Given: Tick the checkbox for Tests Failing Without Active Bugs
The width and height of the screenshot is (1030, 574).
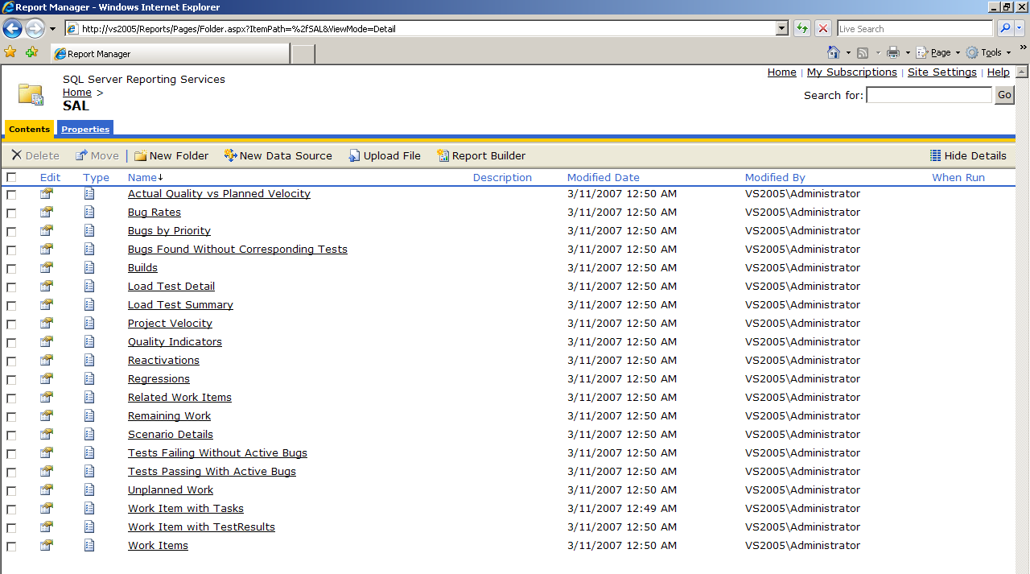Looking at the screenshot, I should 11,453.
